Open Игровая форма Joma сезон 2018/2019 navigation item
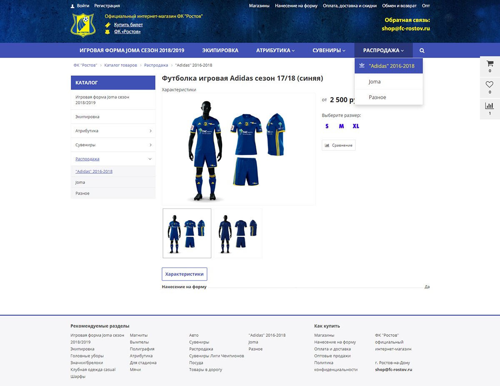Viewport: 500px width, 386px height. 132,50
